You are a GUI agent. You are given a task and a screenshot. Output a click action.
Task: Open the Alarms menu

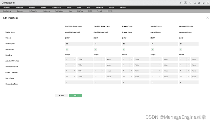(x=69, y=8)
